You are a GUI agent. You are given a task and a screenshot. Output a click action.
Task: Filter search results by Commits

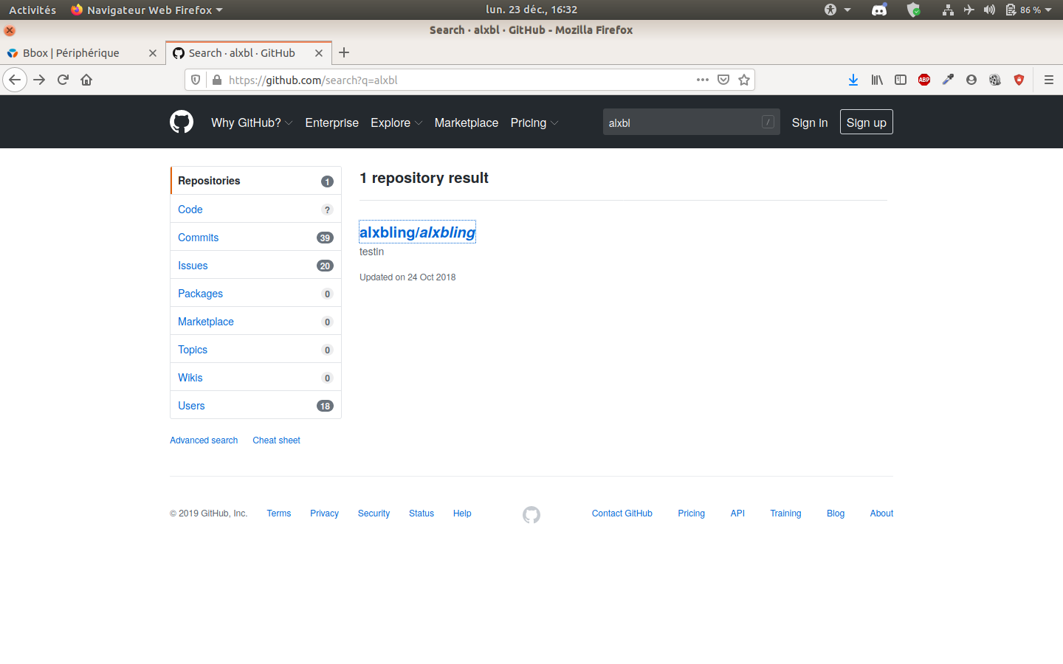pos(255,237)
